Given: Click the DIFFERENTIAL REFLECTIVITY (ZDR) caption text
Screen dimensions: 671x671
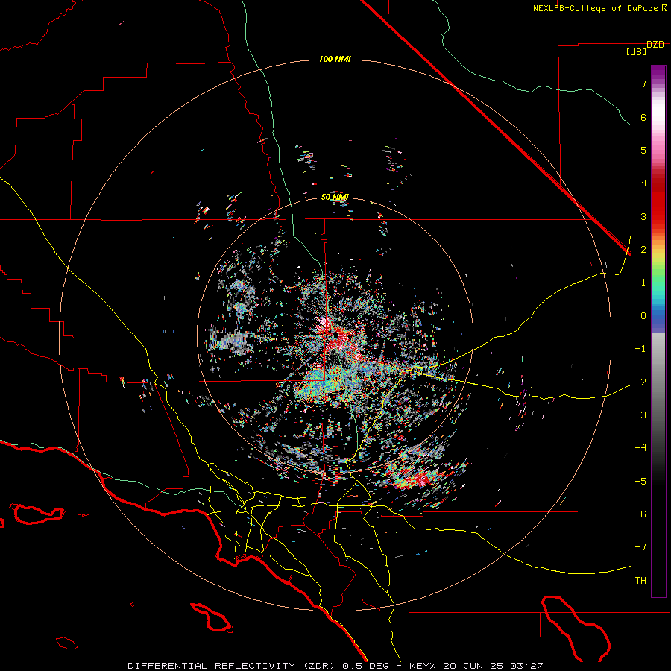Looking at the screenshot, I should pos(233,666).
